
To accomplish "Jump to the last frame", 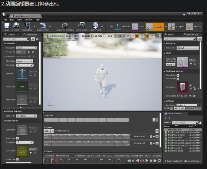I will (155, 161).
